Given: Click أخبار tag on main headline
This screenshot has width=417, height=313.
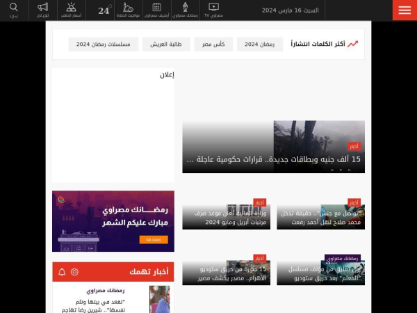Looking at the screenshot, I should 354,146.
